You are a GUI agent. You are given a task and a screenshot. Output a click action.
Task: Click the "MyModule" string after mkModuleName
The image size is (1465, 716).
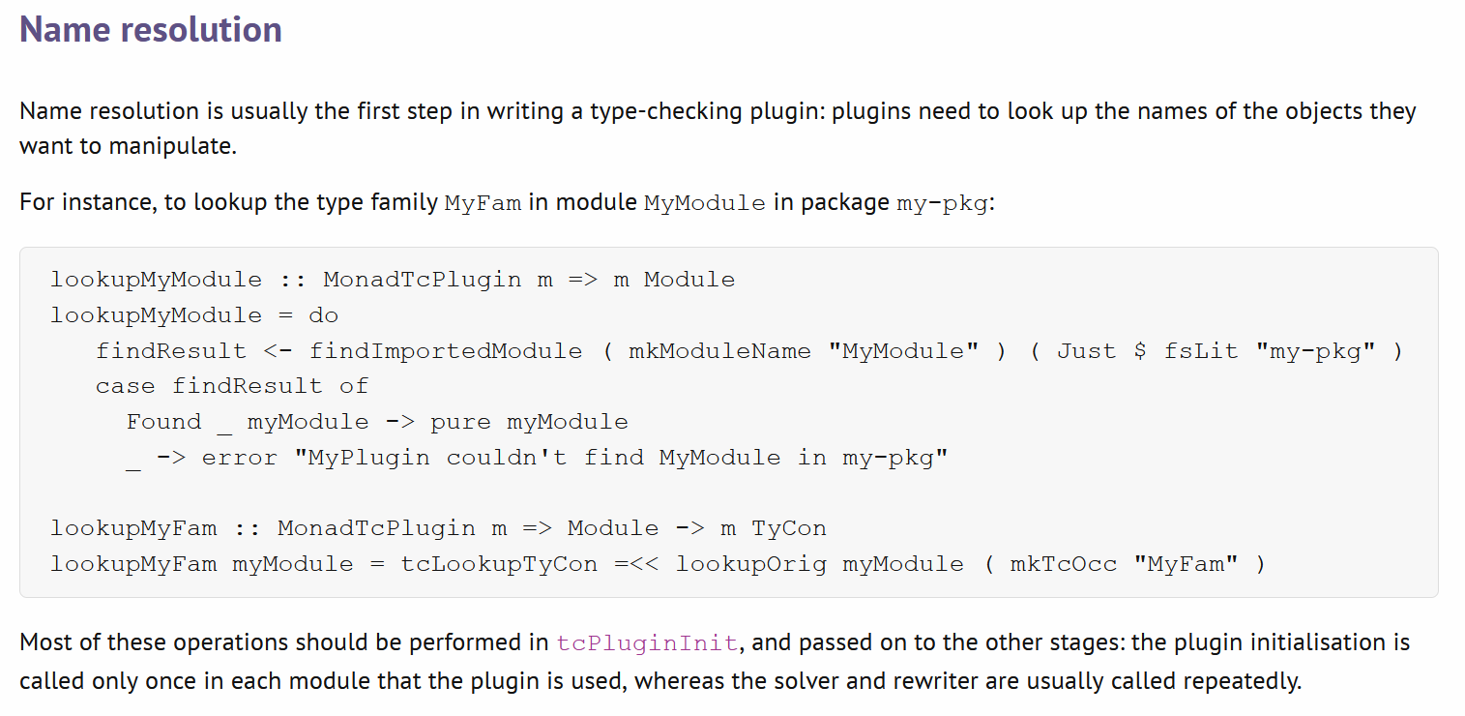[903, 351]
